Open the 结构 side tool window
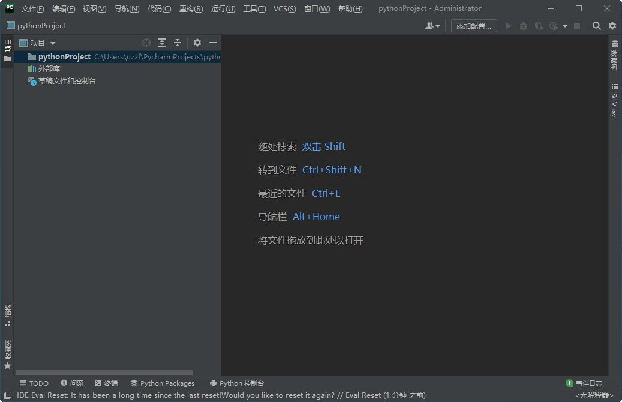This screenshot has width=622, height=402. coord(8,316)
